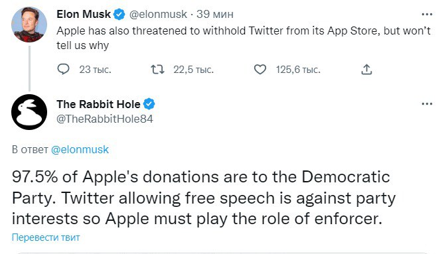Open the 39 мин timestamp link
The height and width of the screenshot is (254, 446).
tap(215, 14)
